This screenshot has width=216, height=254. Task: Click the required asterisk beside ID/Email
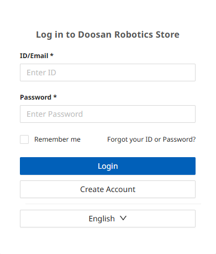pyautogui.click(x=52, y=55)
